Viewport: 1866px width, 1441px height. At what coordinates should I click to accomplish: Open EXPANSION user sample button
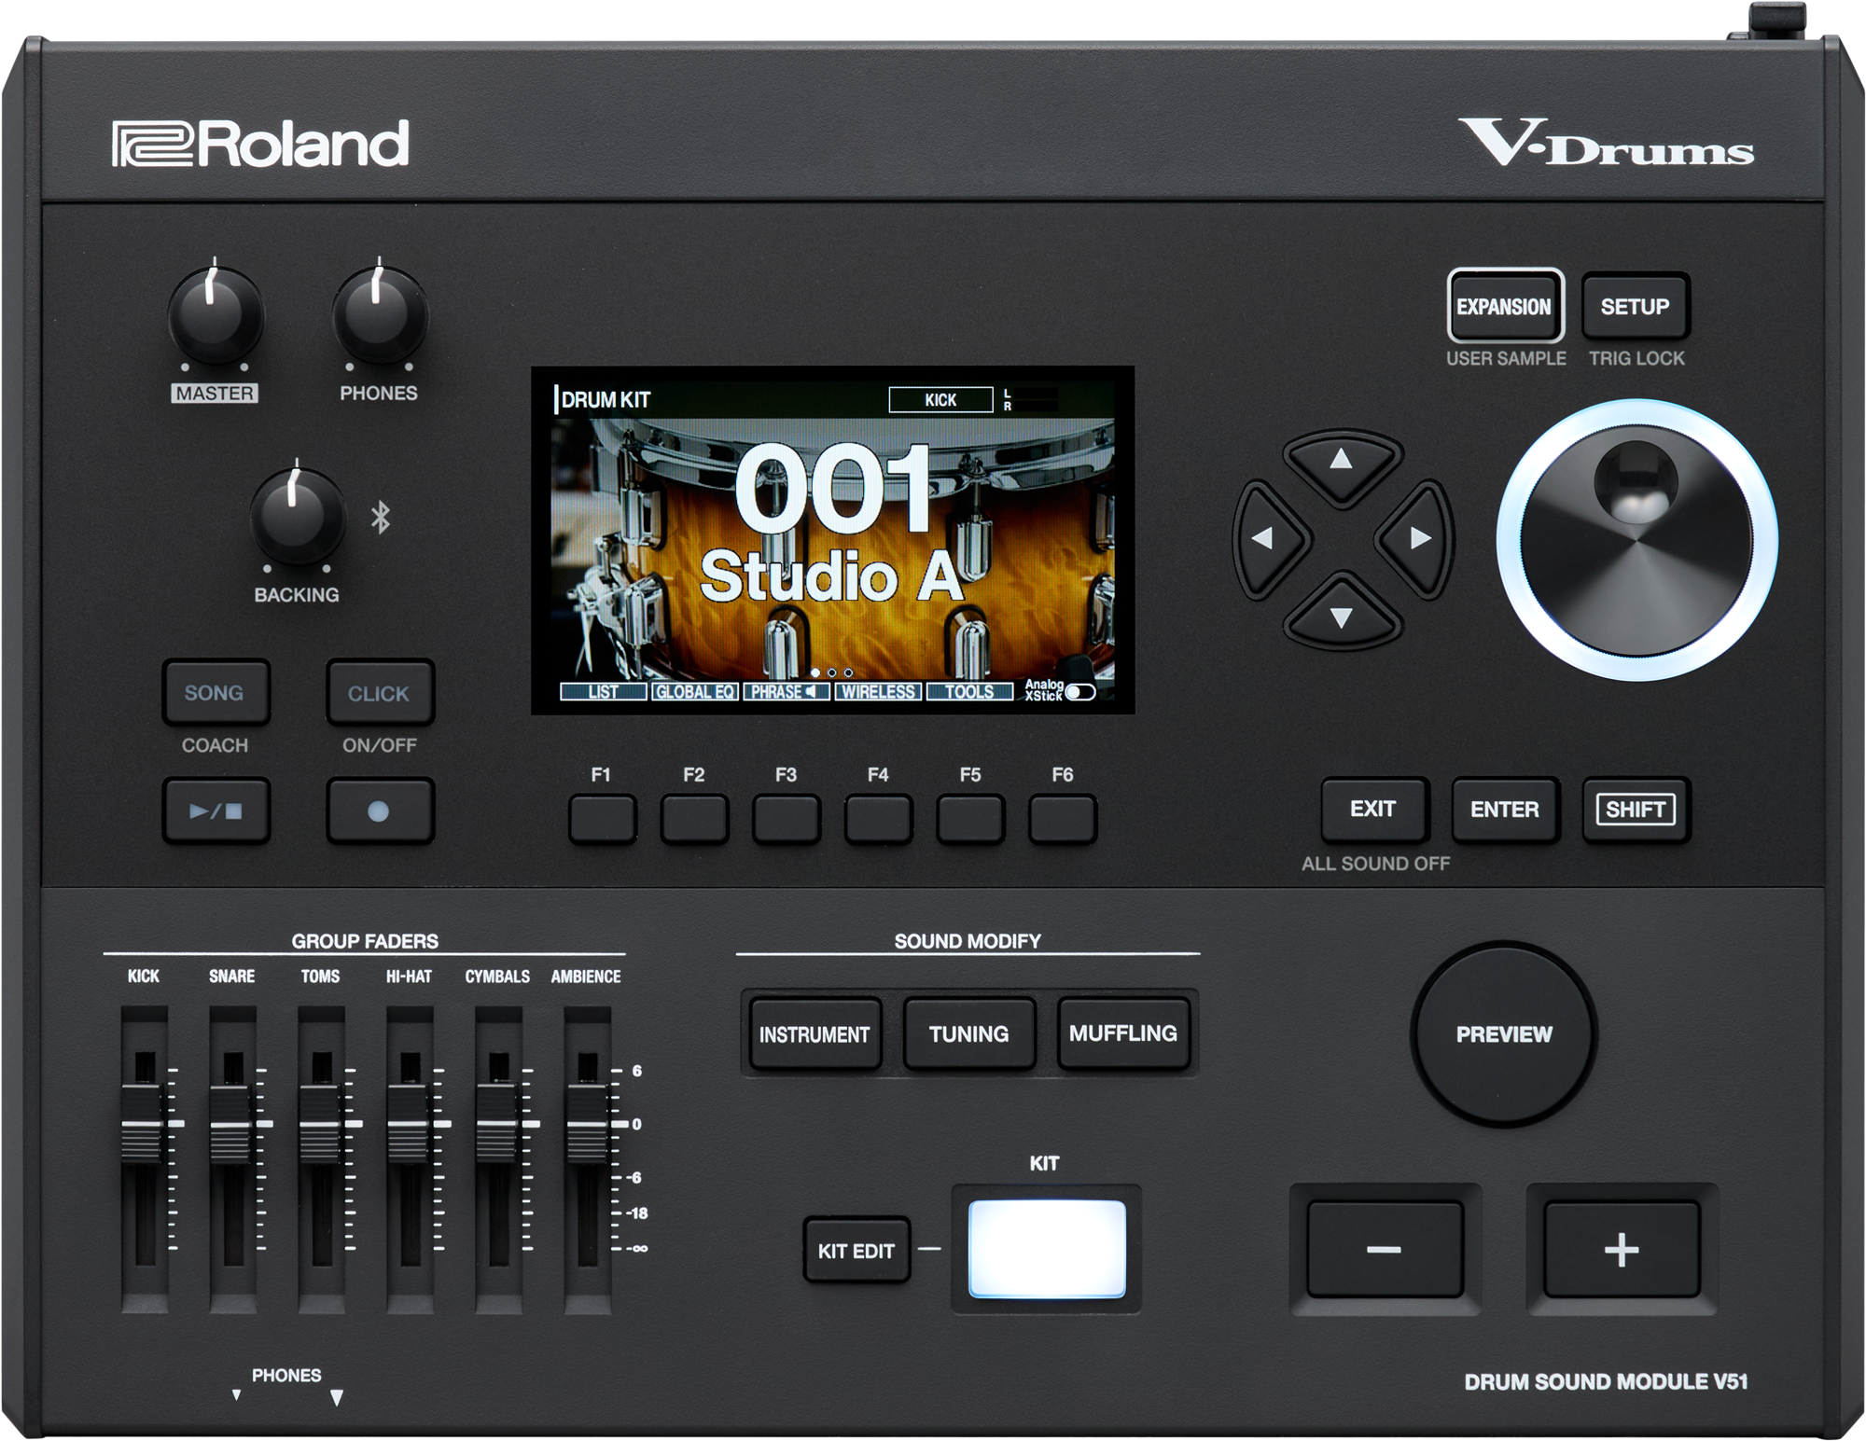tap(1505, 306)
